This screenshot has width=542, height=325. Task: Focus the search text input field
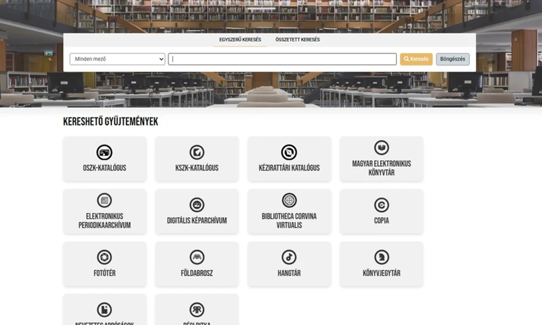click(282, 59)
